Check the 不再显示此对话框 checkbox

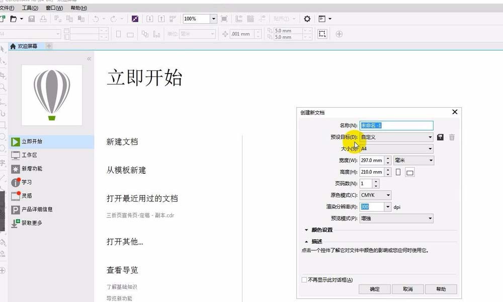coord(304,280)
